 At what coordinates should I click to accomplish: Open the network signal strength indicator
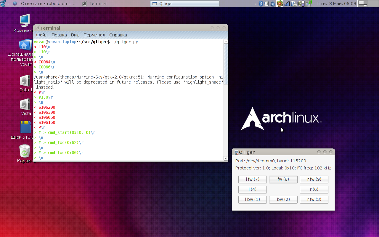click(x=287, y=4)
